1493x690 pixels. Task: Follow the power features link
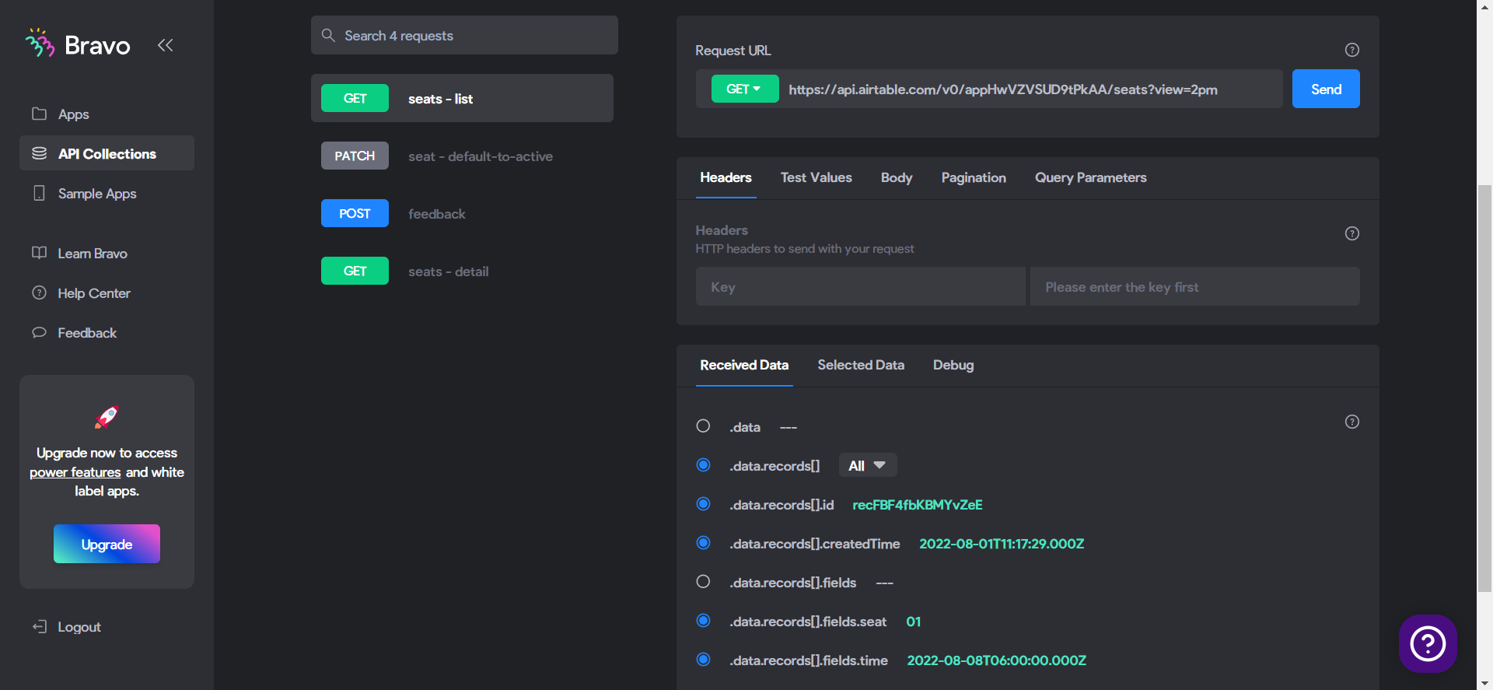pos(75,472)
